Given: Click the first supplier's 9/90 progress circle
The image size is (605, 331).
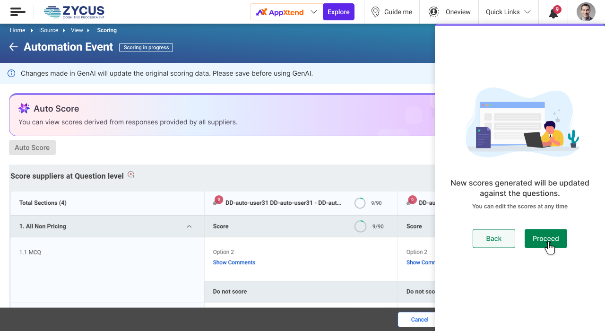Looking at the screenshot, I should pos(360,203).
